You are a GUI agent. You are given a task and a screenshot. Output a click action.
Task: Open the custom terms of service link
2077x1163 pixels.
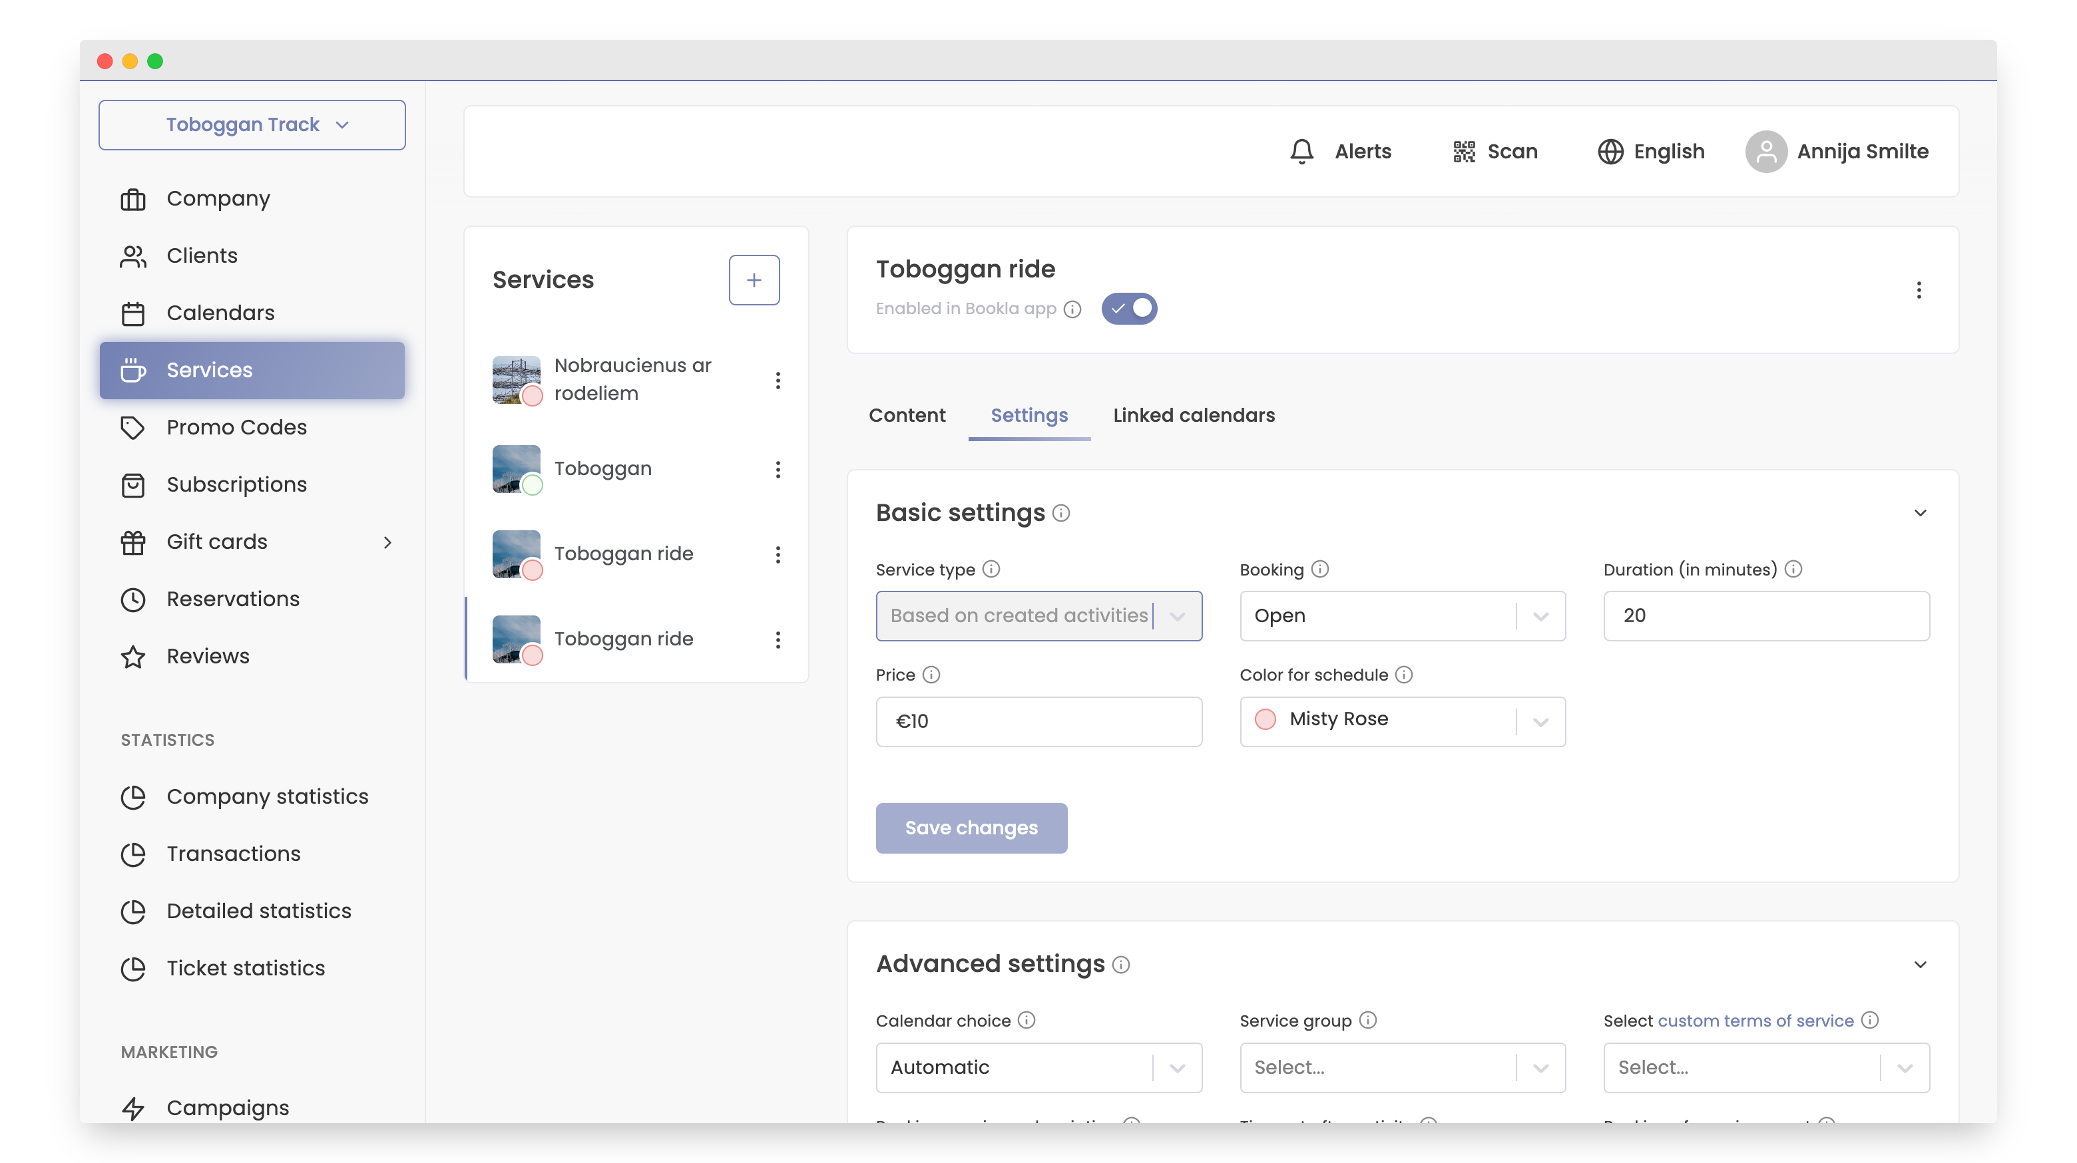pyautogui.click(x=1755, y=1021)
